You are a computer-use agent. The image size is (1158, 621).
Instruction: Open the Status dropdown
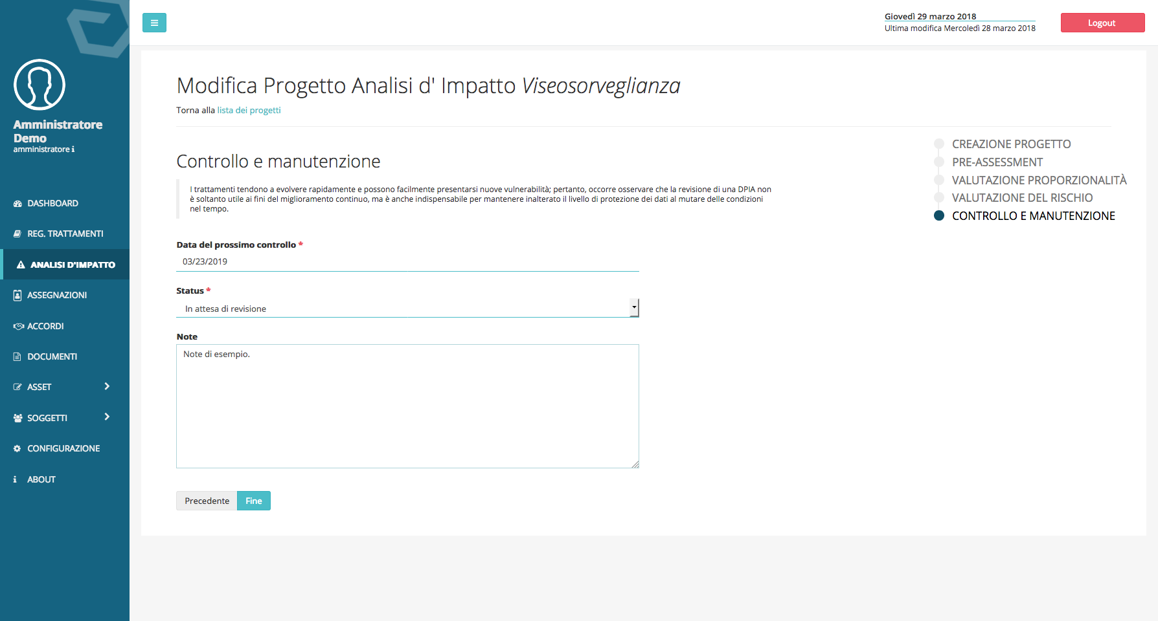[407, 309]
